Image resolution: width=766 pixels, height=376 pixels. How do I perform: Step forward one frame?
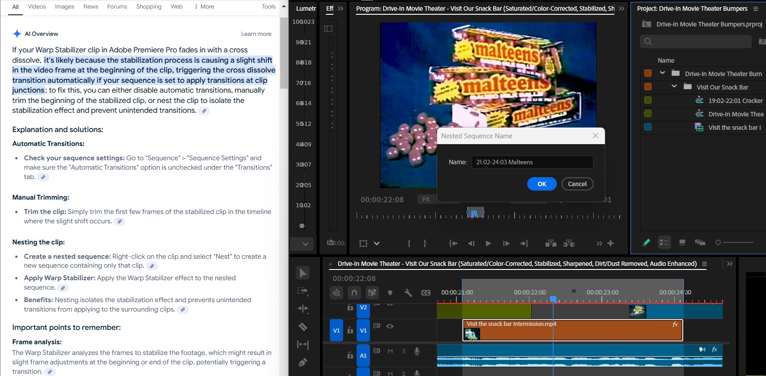click(x=506, y=244)
